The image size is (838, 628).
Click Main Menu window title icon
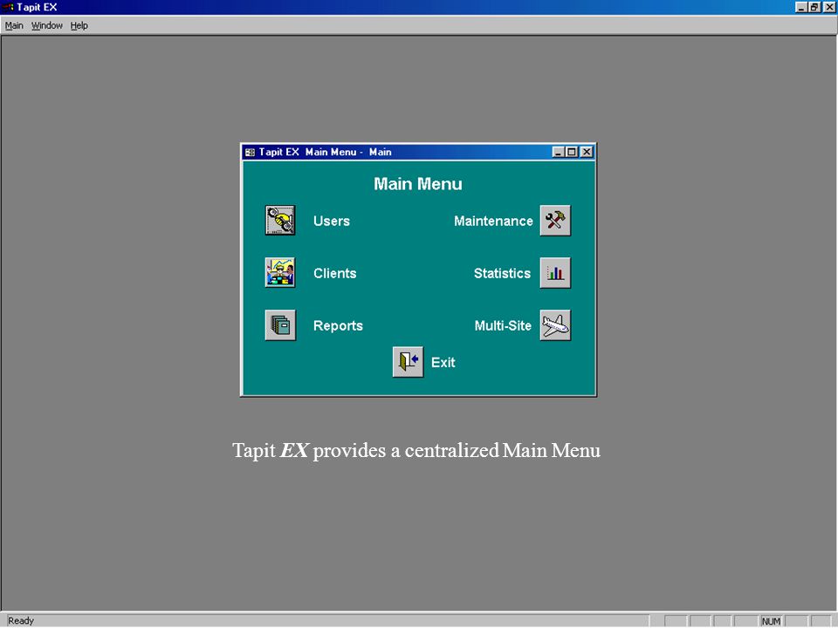(x=250, y=152)
